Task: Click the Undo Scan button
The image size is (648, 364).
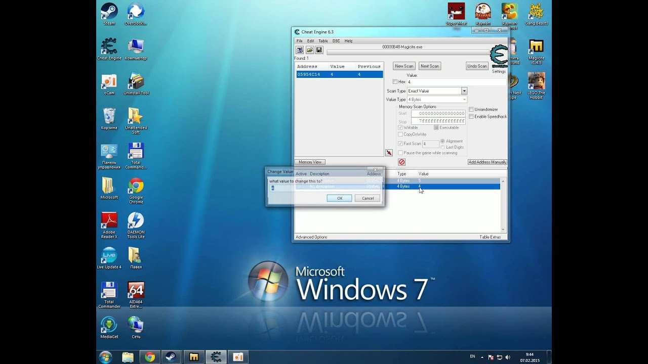Action: pyautogui.click(x=477, y=66)
